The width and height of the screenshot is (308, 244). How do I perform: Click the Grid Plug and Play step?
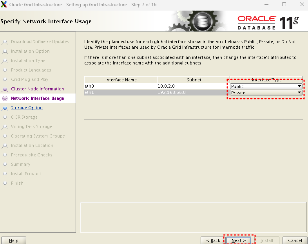(30, 79)
